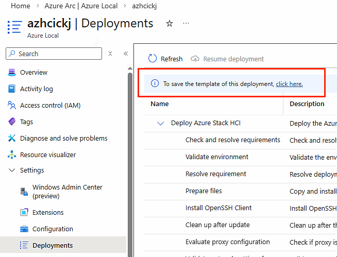337x257 pixels.
Task: Favorite this resource with the star icon
Action: tap(170, 24)
